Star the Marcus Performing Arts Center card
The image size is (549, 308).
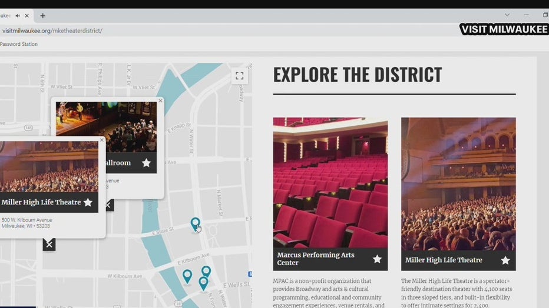pyautogui.click(x=377, y=259)
